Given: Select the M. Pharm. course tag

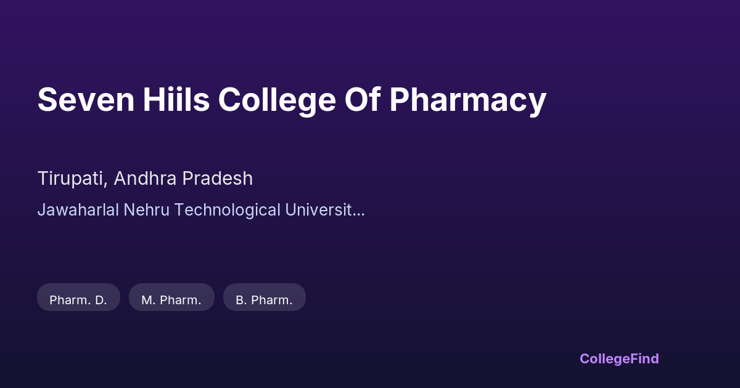Looking at the screenshot, I should pyautogui.click(x=171, y=299).
